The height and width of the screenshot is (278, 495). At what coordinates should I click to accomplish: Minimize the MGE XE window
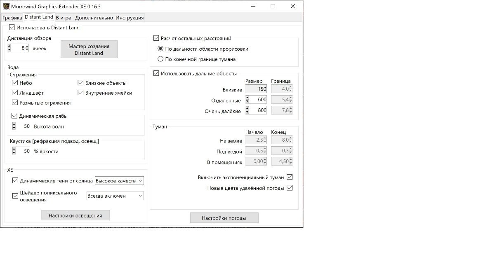coord(252,6)
